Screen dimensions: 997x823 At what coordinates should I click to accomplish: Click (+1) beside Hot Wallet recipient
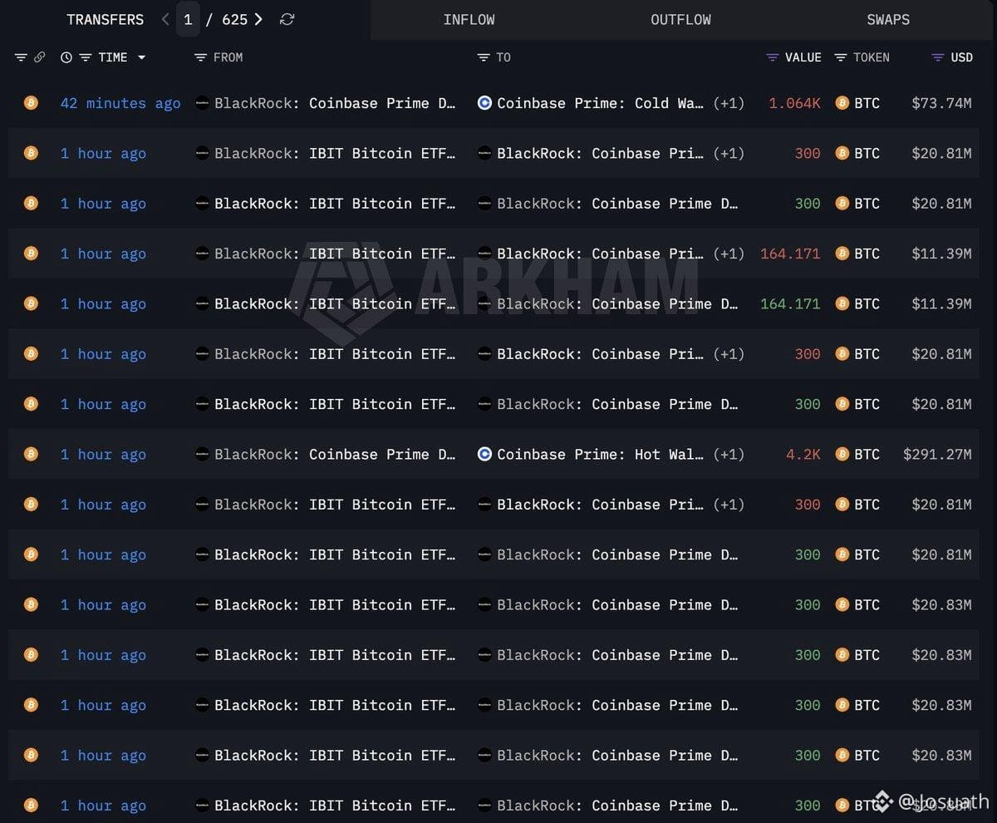tap(729, 454)
